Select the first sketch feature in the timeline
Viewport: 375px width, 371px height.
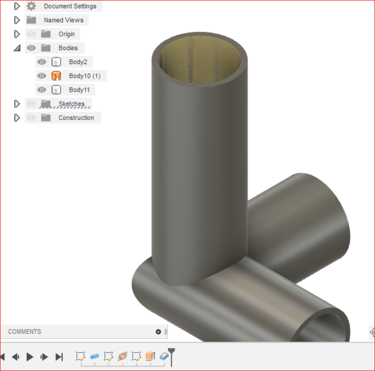pos(80,357)
